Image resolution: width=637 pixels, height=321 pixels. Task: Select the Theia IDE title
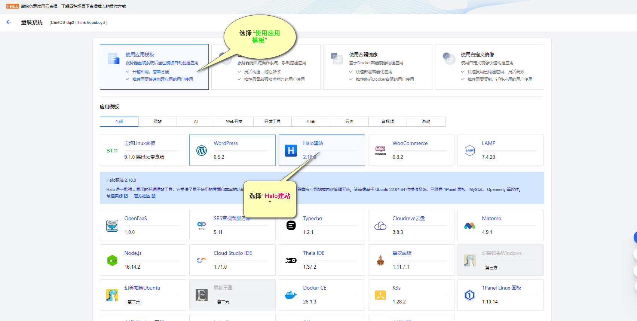pos(313,253)
